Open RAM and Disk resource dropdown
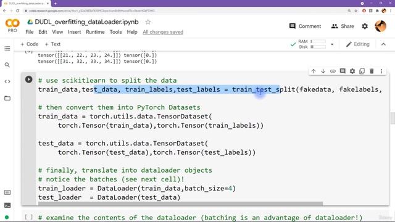 click(x=332, y=44)
